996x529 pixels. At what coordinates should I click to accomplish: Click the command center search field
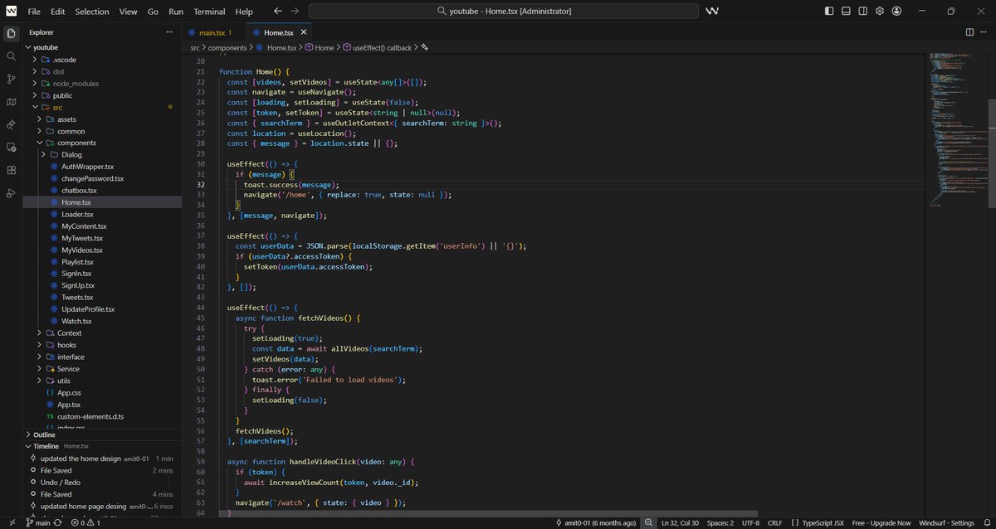coord(504,12)
